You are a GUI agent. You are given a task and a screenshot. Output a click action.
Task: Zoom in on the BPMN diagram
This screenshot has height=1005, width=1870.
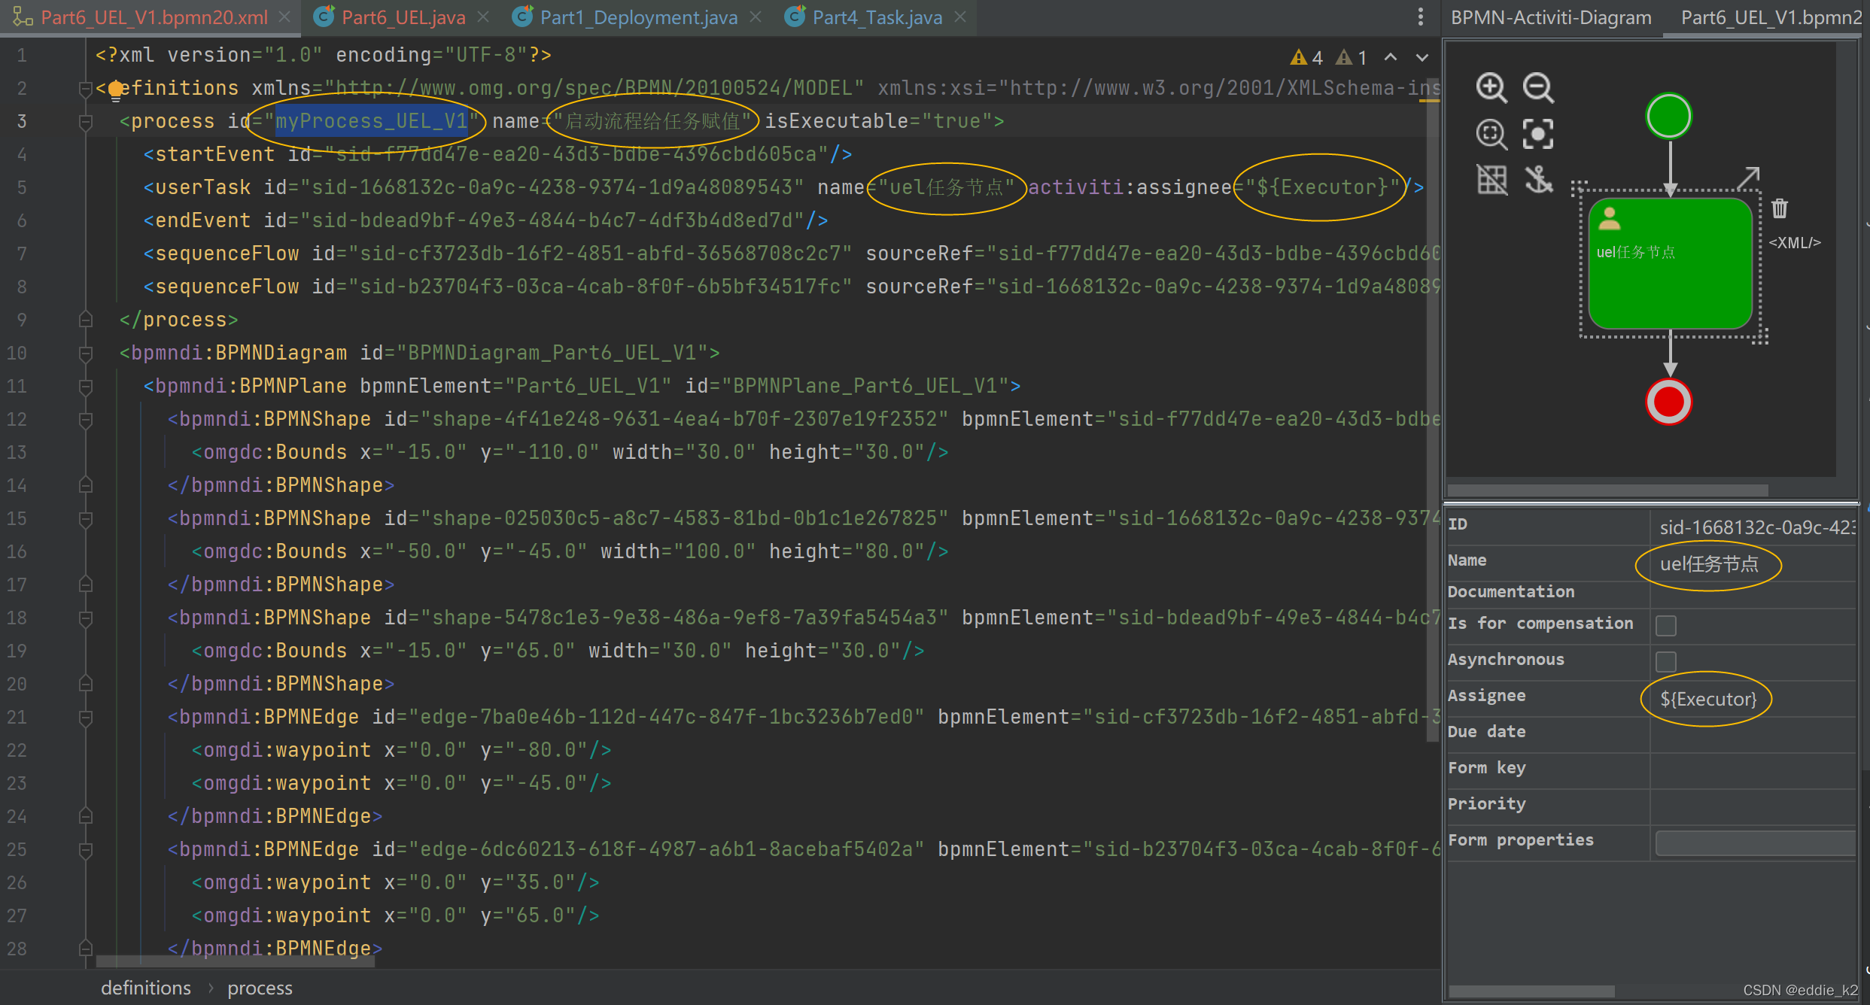(x=1491, y=88)
